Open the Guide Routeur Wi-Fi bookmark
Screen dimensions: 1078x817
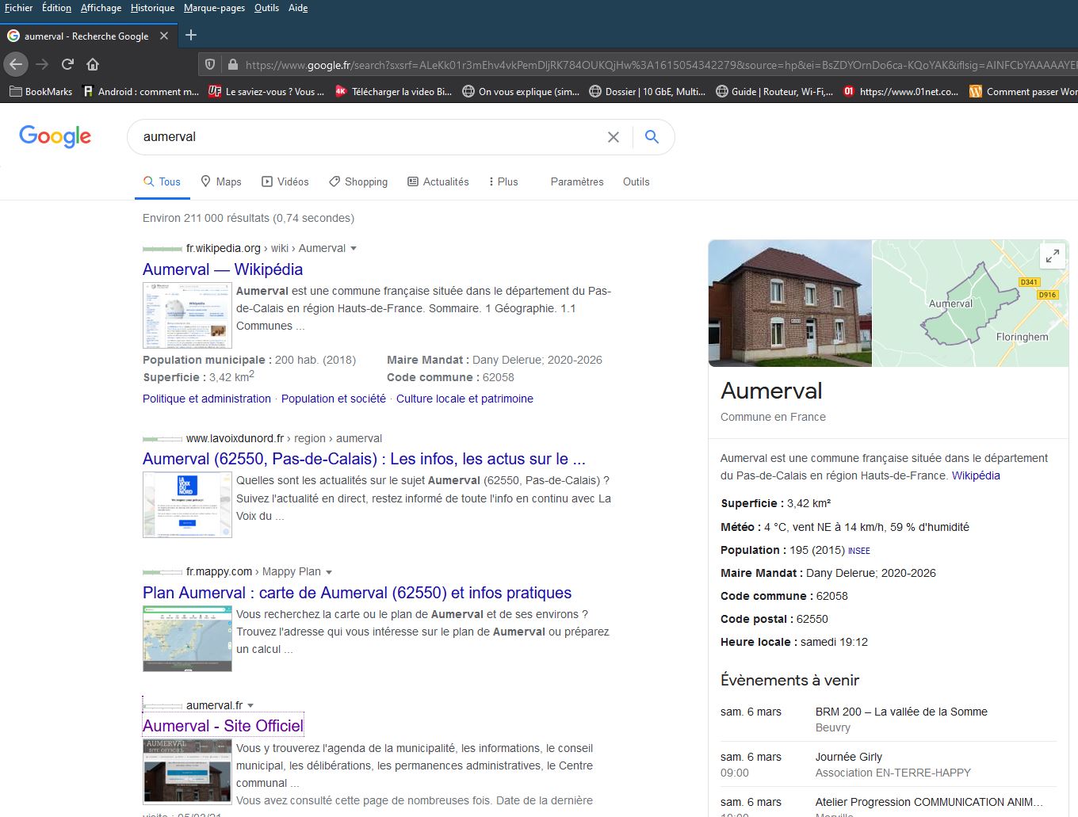774,92
